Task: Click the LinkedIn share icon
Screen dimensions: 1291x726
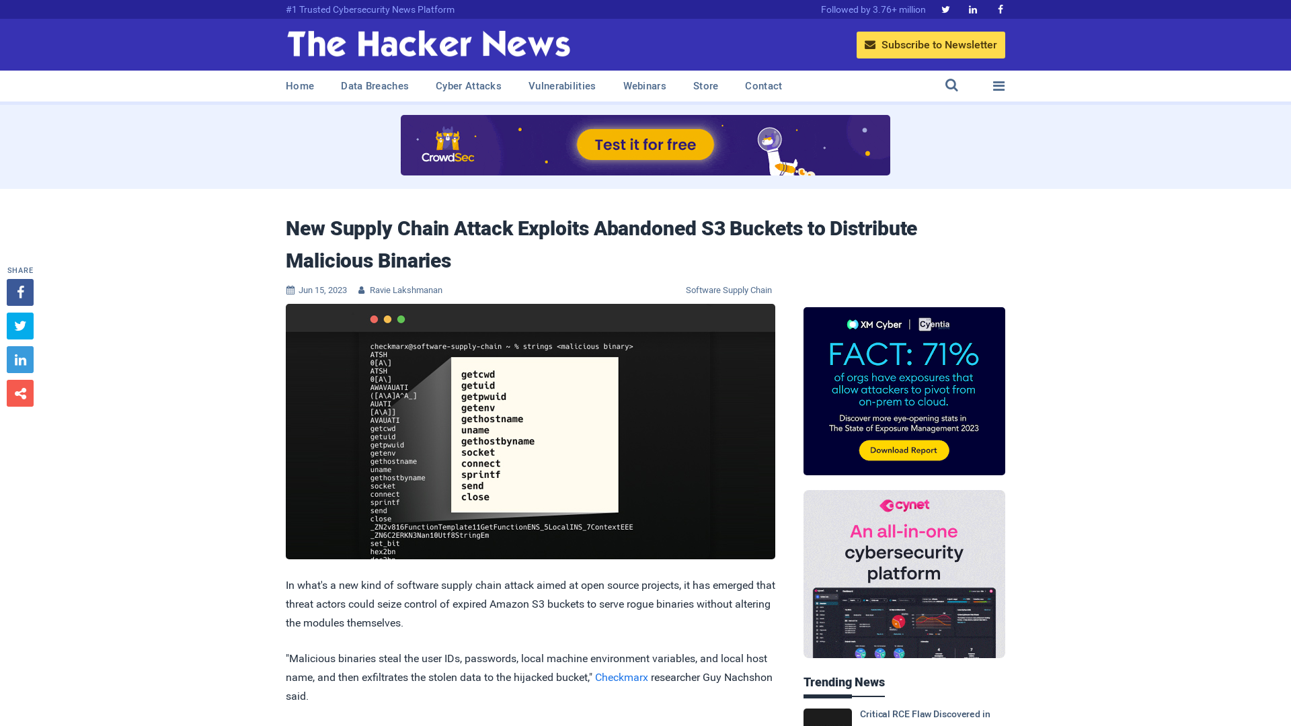Action: click(x=19, y=359)
